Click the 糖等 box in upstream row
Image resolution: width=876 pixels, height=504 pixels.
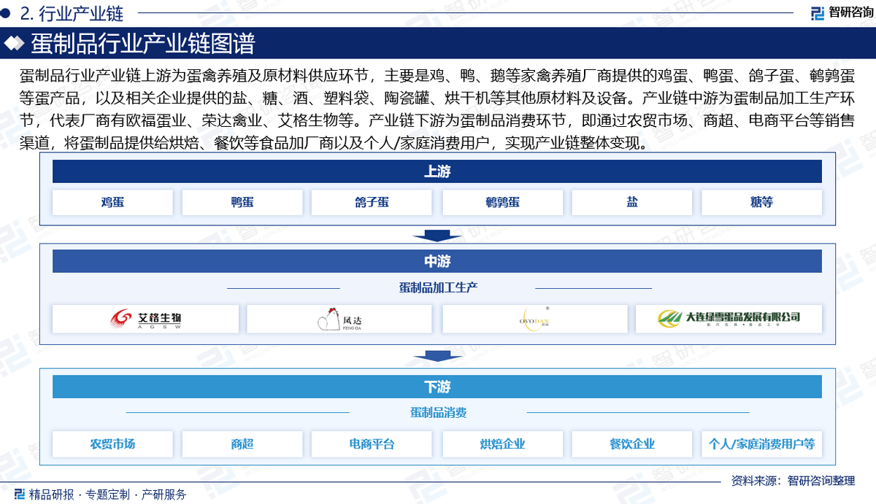click(x=761, y=203)
